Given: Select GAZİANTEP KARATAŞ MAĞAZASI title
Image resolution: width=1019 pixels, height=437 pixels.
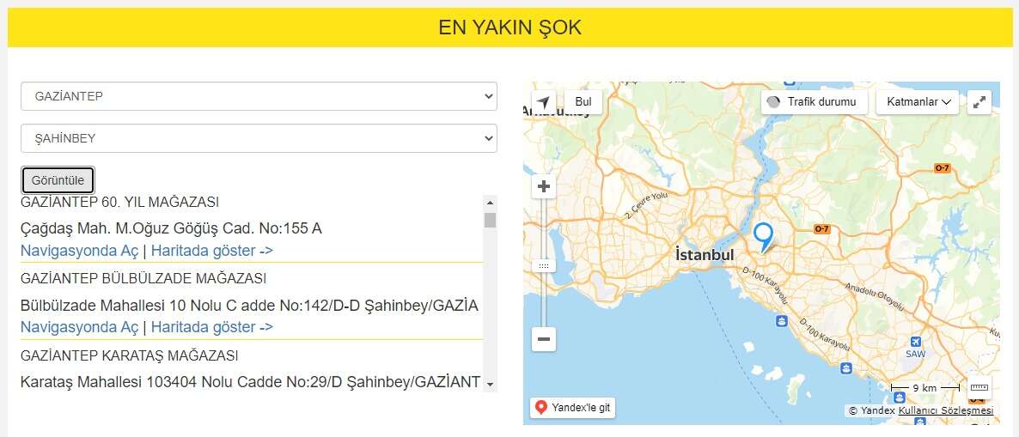Looking at the screenshot, I should tap(130, 355).
